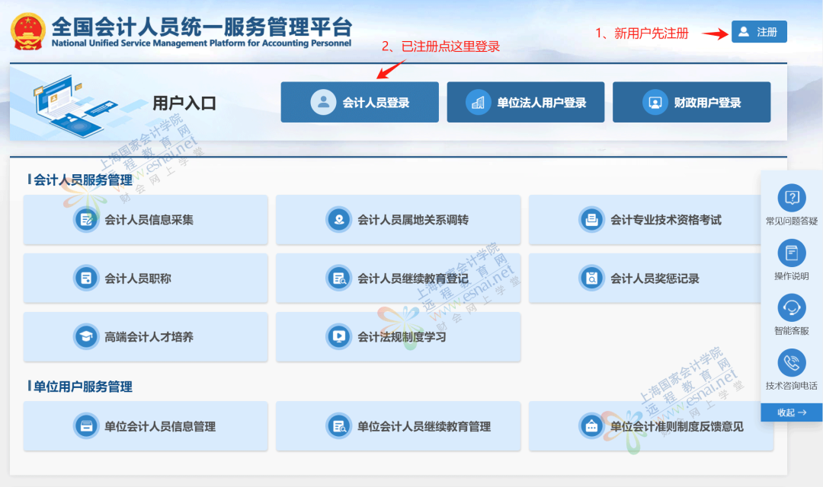Click the national emblem logo
The image size is (823, 487).
[x=28, y=31]
